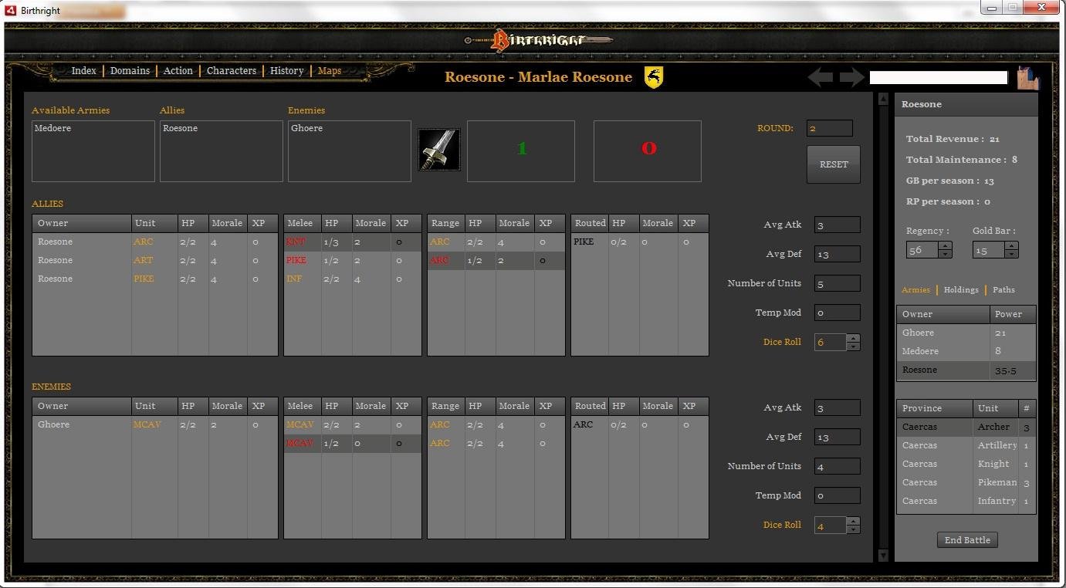Select the INF unit in allies Melee
This screenshot has width=1066, height=588.
coord(353,279)
